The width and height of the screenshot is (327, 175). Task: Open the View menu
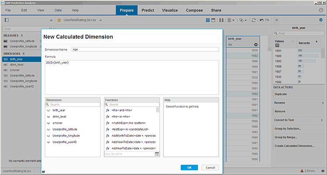pos(41,10)
